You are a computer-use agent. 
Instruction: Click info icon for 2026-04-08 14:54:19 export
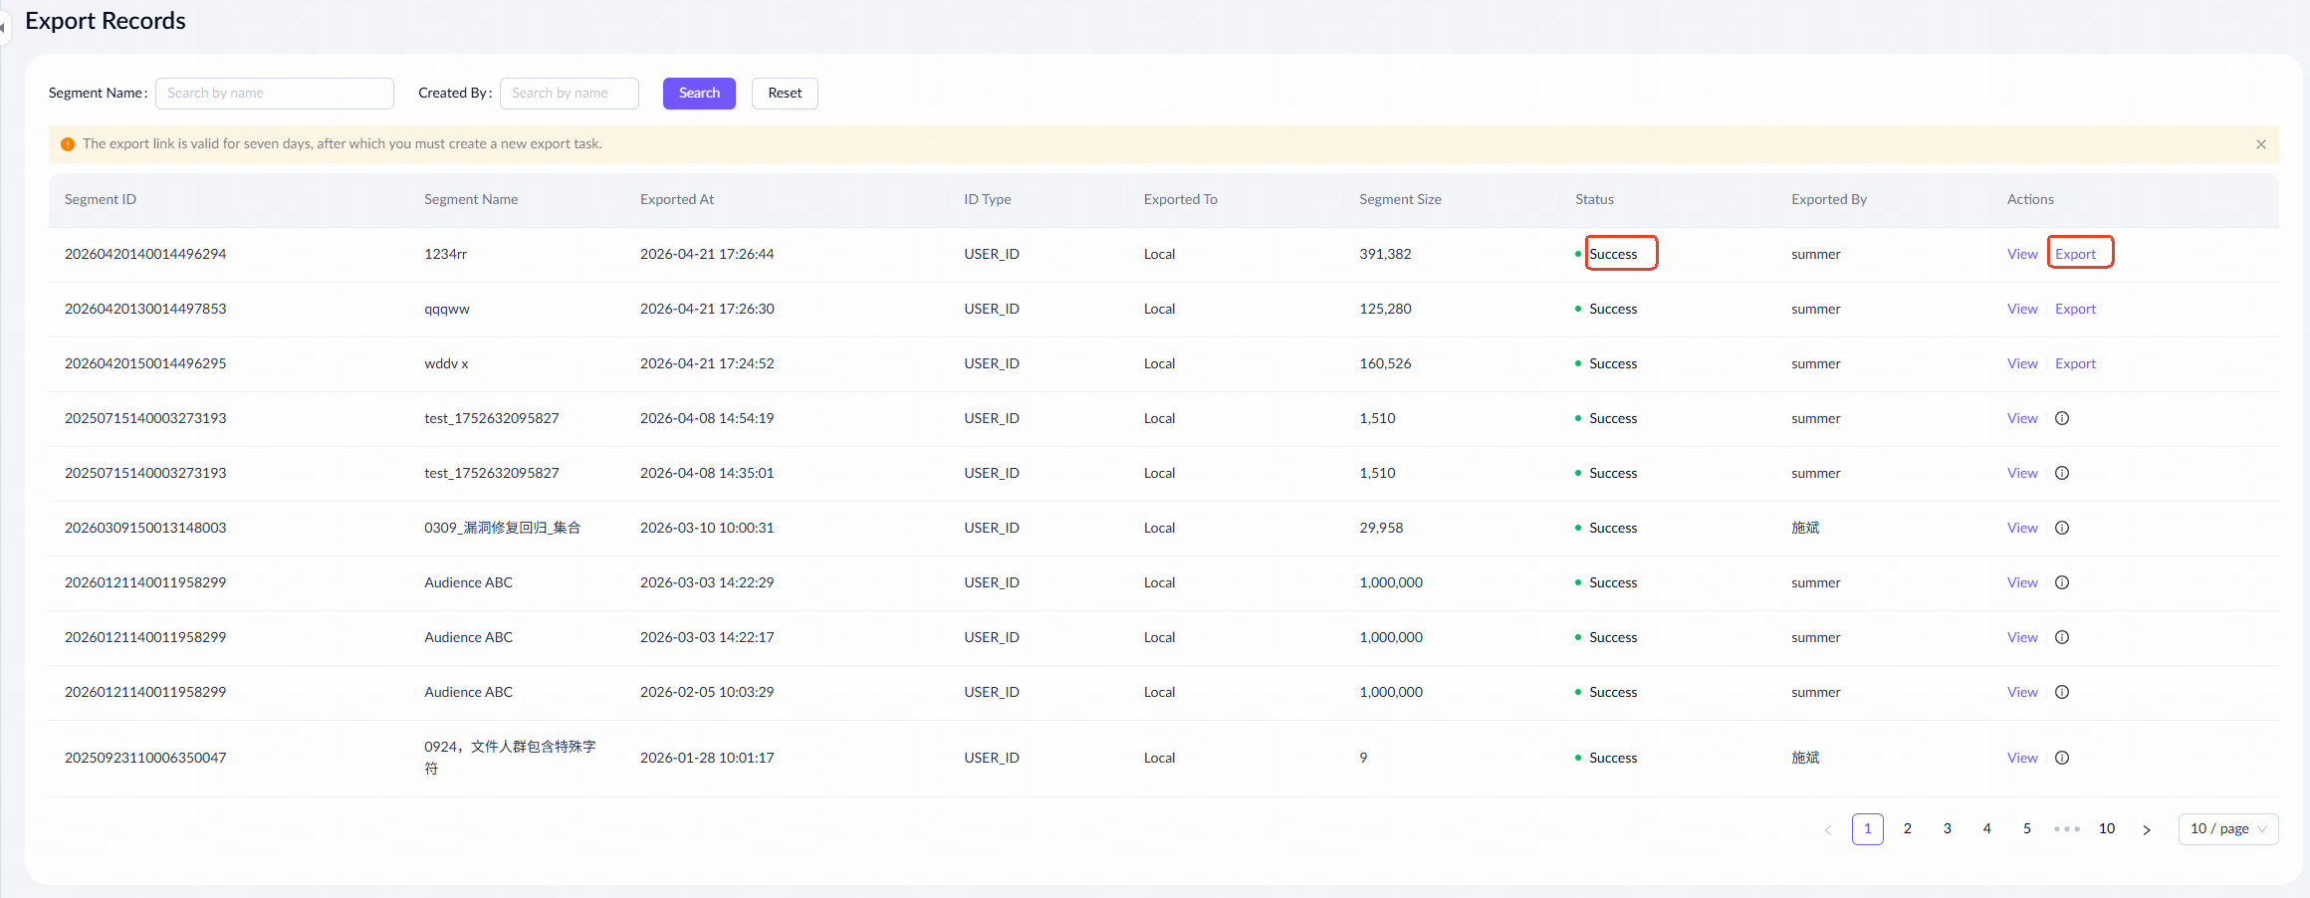2062,419
